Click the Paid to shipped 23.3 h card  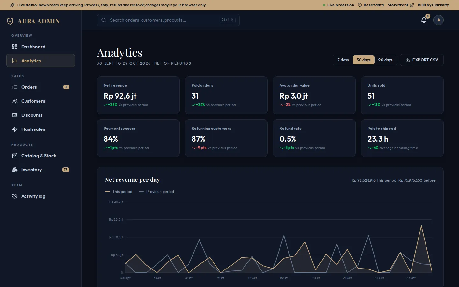pyautogui.click(x=402, y=138)
